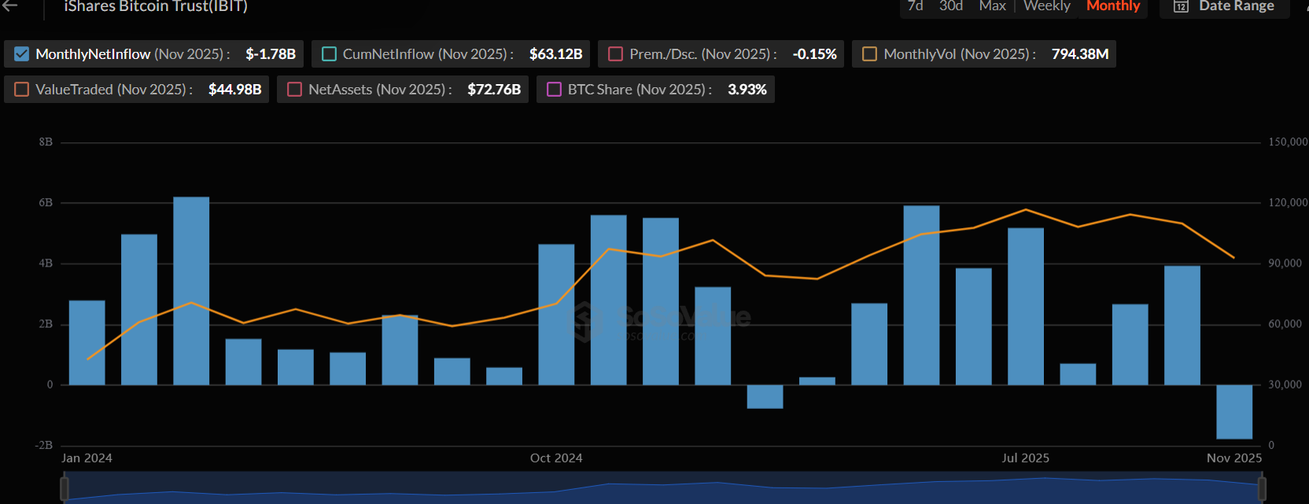Enable the CumNetInflow checkbox

[x=330, y=54]
